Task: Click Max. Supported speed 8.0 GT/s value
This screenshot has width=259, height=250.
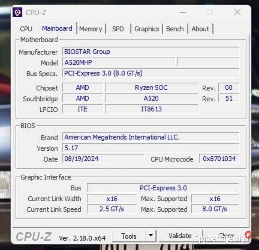Action: tap(215, 209)
